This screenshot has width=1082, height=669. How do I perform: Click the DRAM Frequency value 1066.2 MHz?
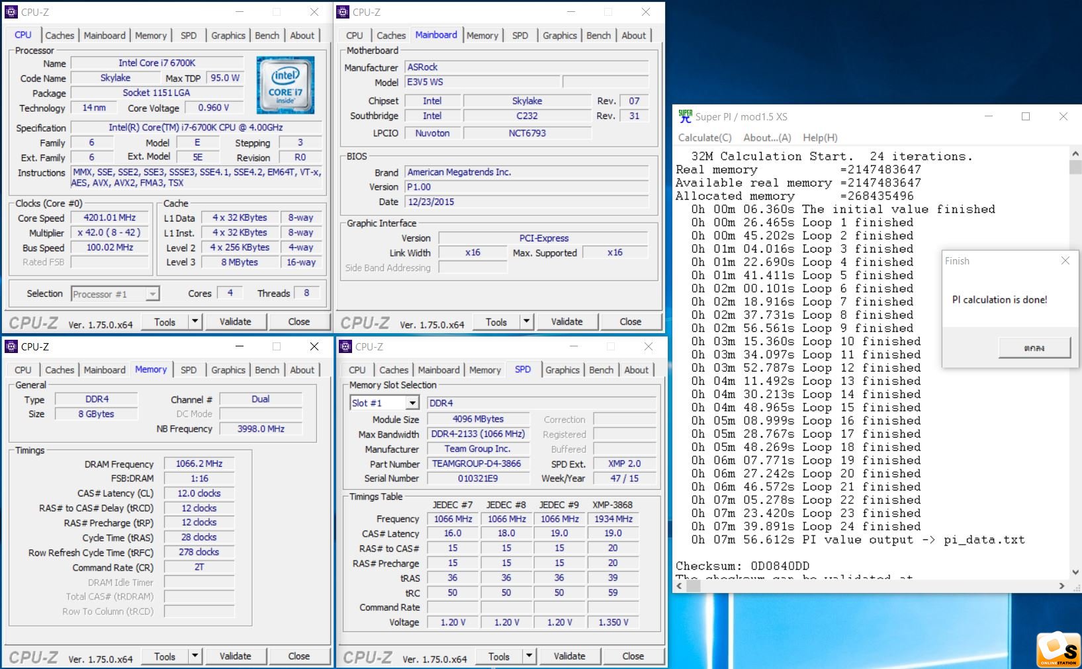[199, 463]
